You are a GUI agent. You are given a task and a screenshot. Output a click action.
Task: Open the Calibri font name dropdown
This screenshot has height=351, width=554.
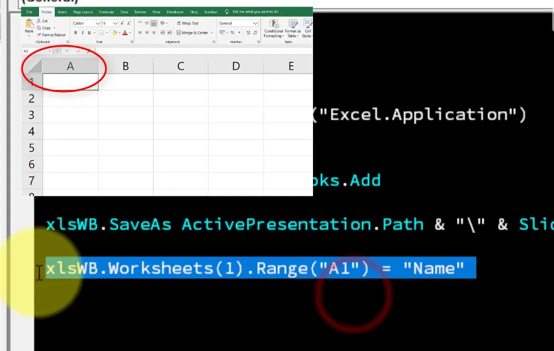pos(97,23)
